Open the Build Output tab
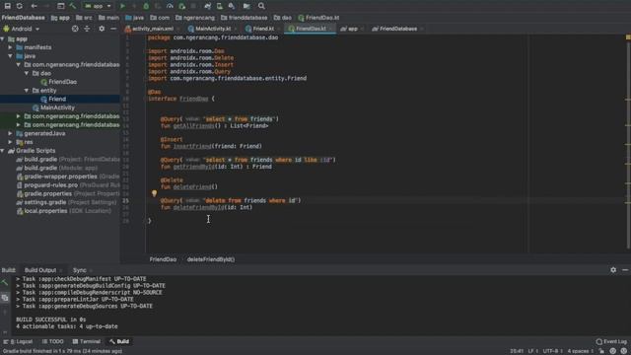Screen dimensions: 631x355 [x=40, y=270]
